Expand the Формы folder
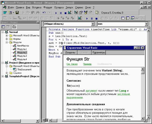The width and height of the screenshot is (152, 124). [x=7, y=39]
